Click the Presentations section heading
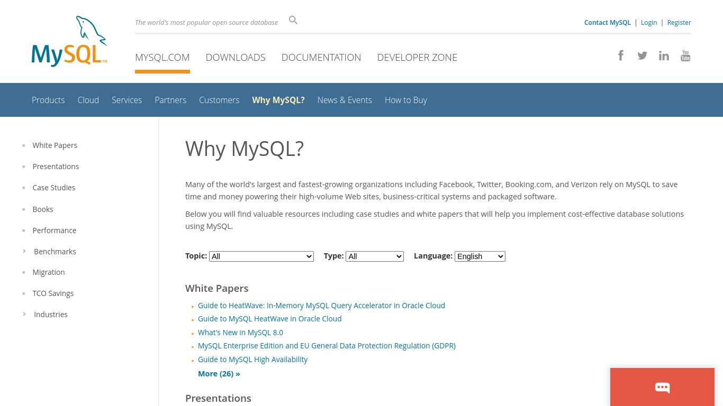 click(218, 398)
